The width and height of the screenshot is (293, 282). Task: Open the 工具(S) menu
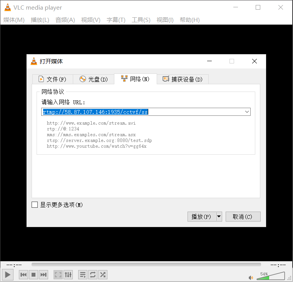coord(141,20)
